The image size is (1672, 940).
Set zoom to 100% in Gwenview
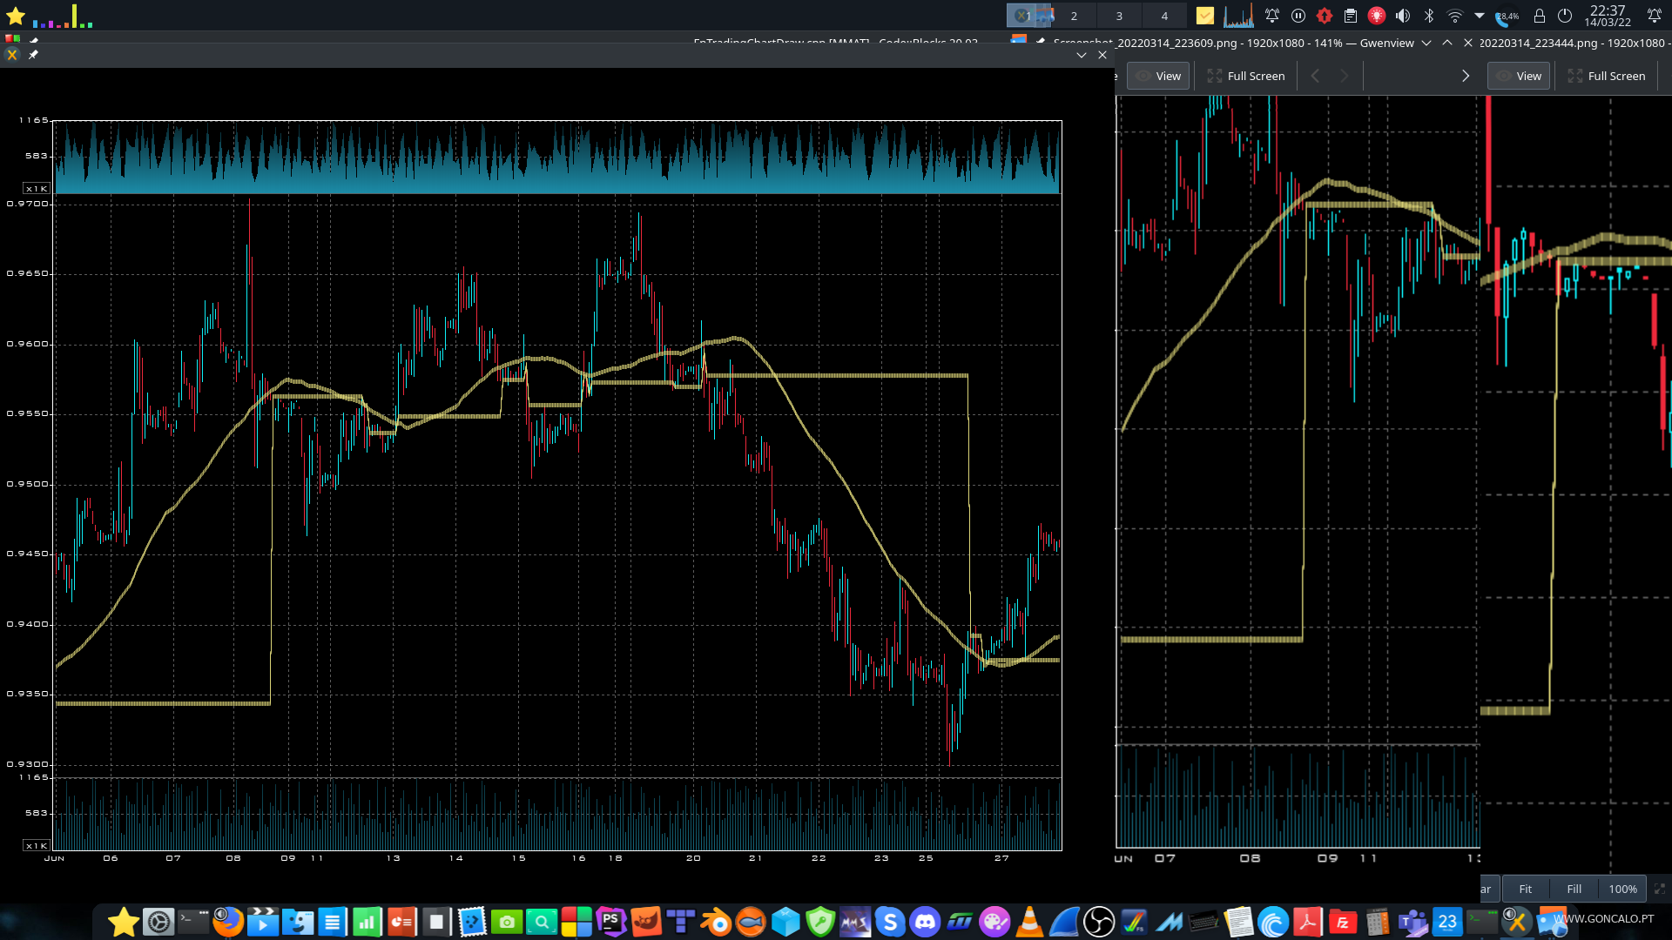point(1623,889)
